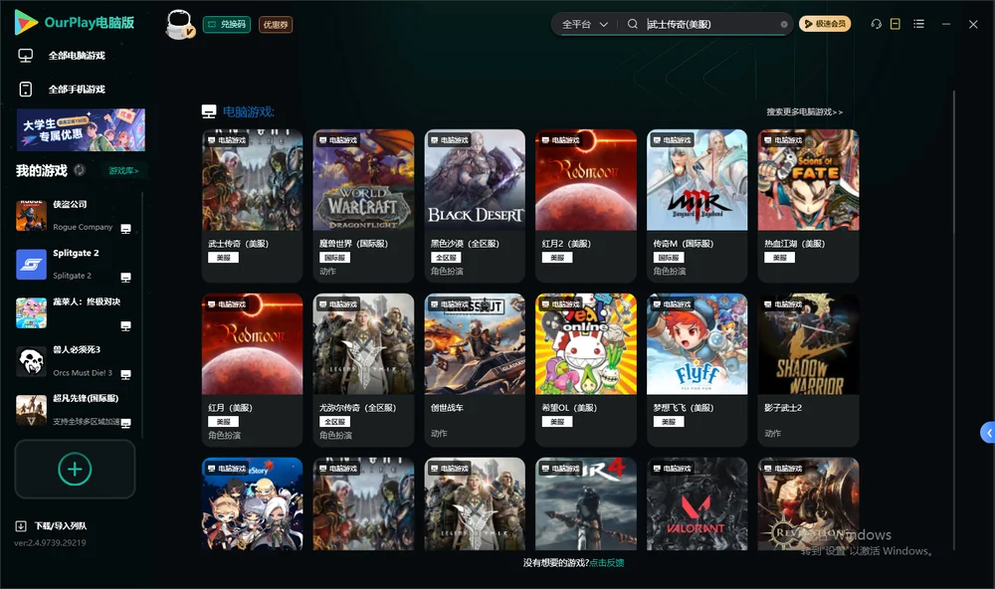The width and height of the screenshot is (995, 589).
Task: Open the 极速会员 membership button
Action: click(x=825, y=24)
